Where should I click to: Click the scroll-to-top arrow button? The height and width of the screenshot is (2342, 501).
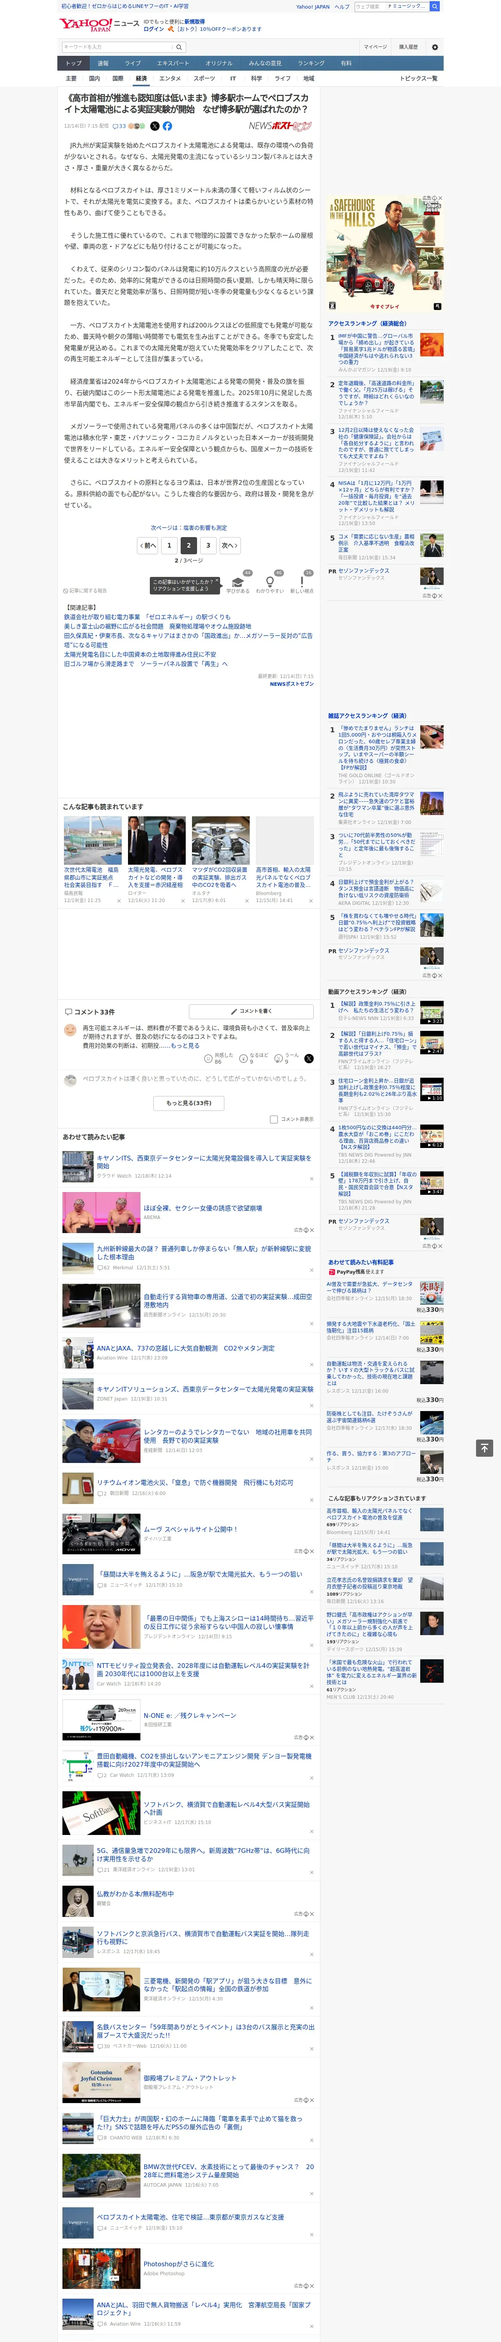pyautogui.click(x=485, y=1447)
